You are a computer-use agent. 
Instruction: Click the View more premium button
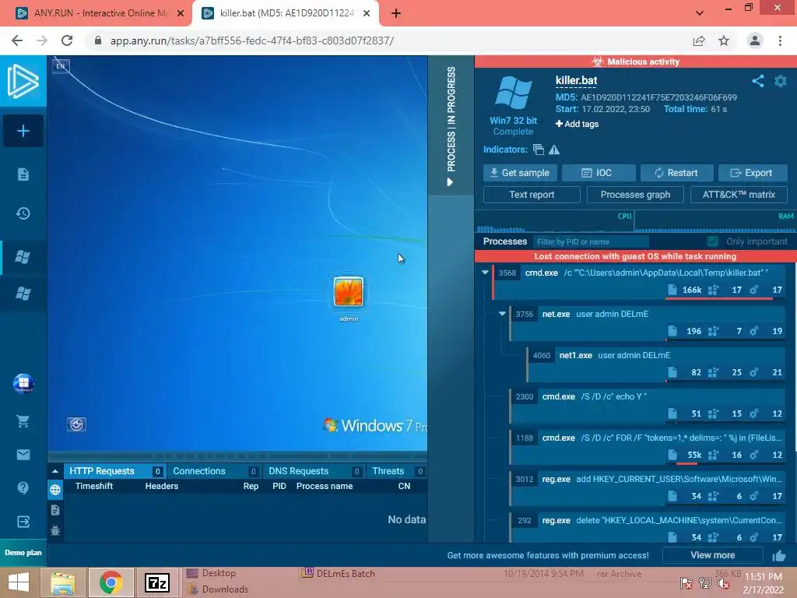coord(713,555)
